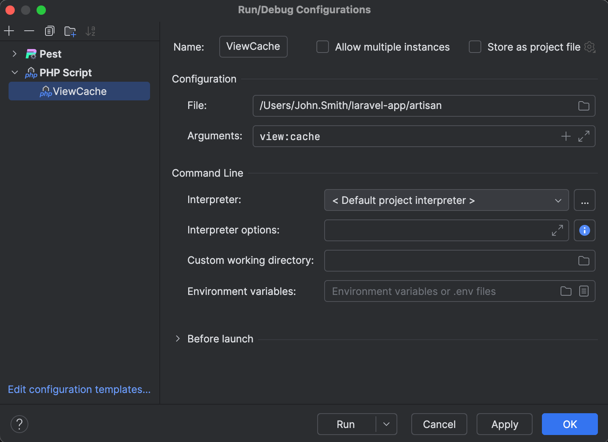The image size is (608, 442).
Task: Open Edit configuration templates
Action: tap(79, 389)
